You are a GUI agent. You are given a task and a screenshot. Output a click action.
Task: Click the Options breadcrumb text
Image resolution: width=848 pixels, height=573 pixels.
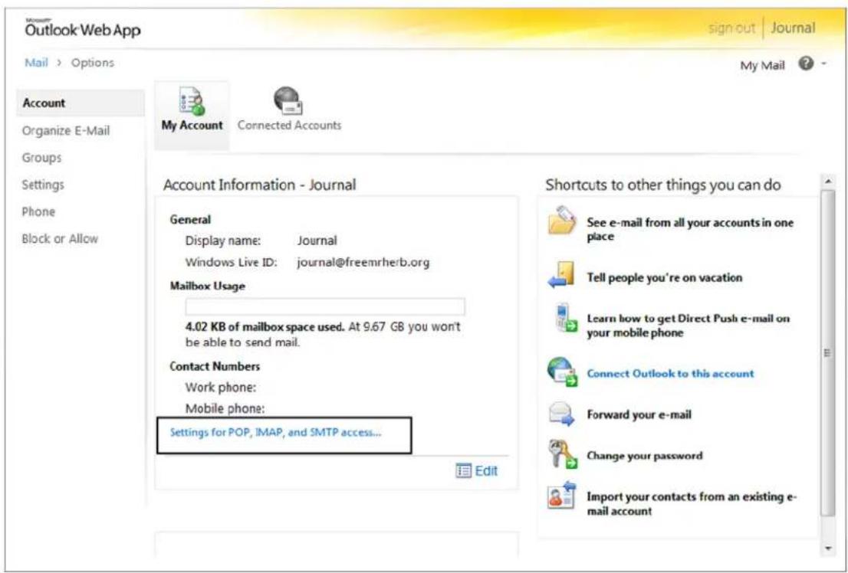point(93,63)
